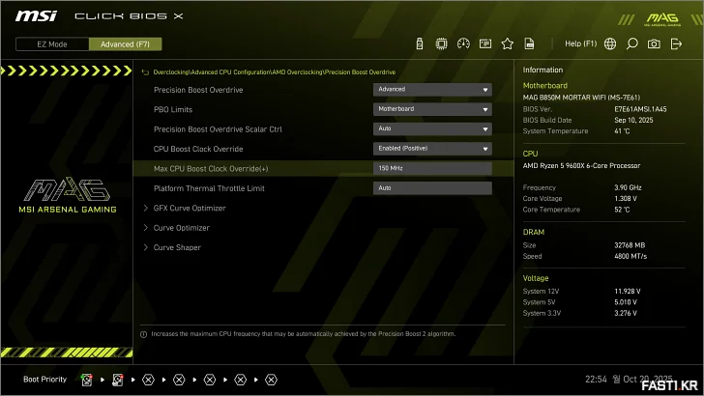Open the profile file document icon
This screenshot has width=704, height=396.
point(529,44)
